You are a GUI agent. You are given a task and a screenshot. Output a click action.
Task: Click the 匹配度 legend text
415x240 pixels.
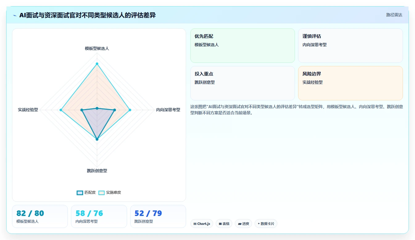[90, 193]
